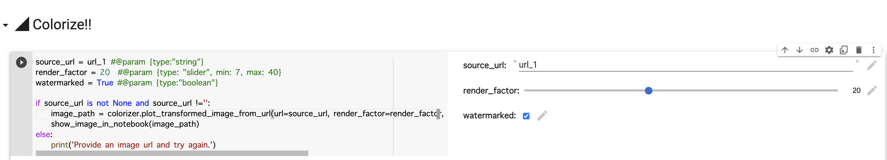The height and width of the screenshot is (160, 887).
Task: Place cursor on show_image_in_notebook line
Action: [x=125, y=124]
